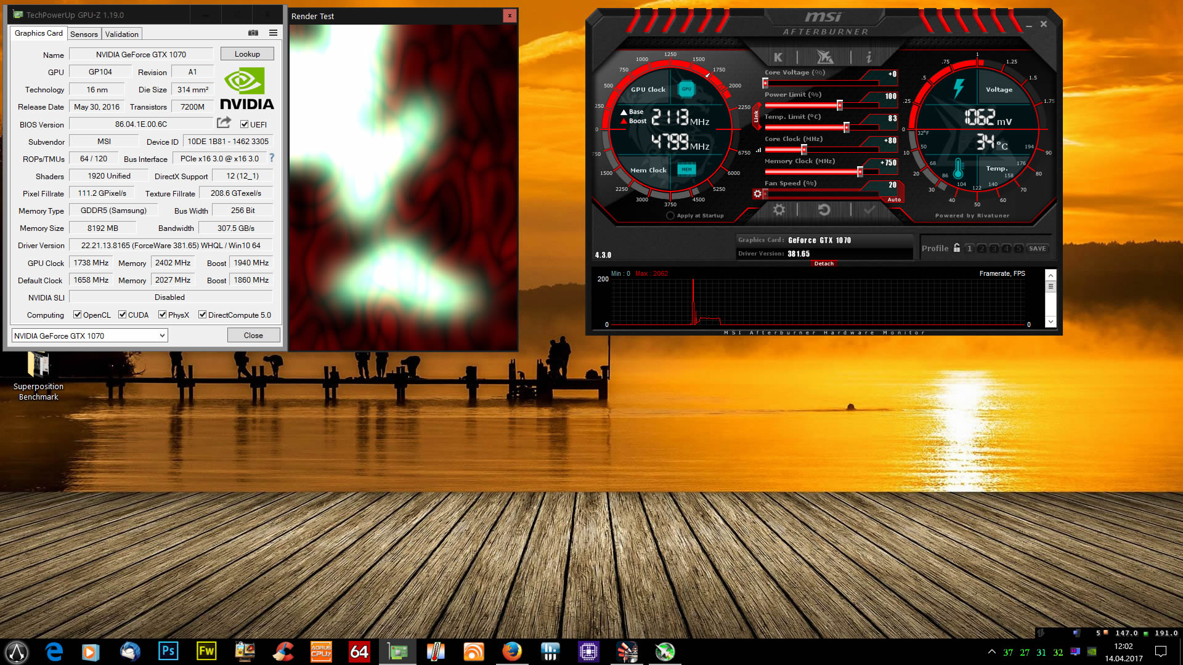Open the NVIDIA GeForce GTX 1070 dropdown
The width and height of the screenshot is (1183, 665).
(x=90, y=336)
